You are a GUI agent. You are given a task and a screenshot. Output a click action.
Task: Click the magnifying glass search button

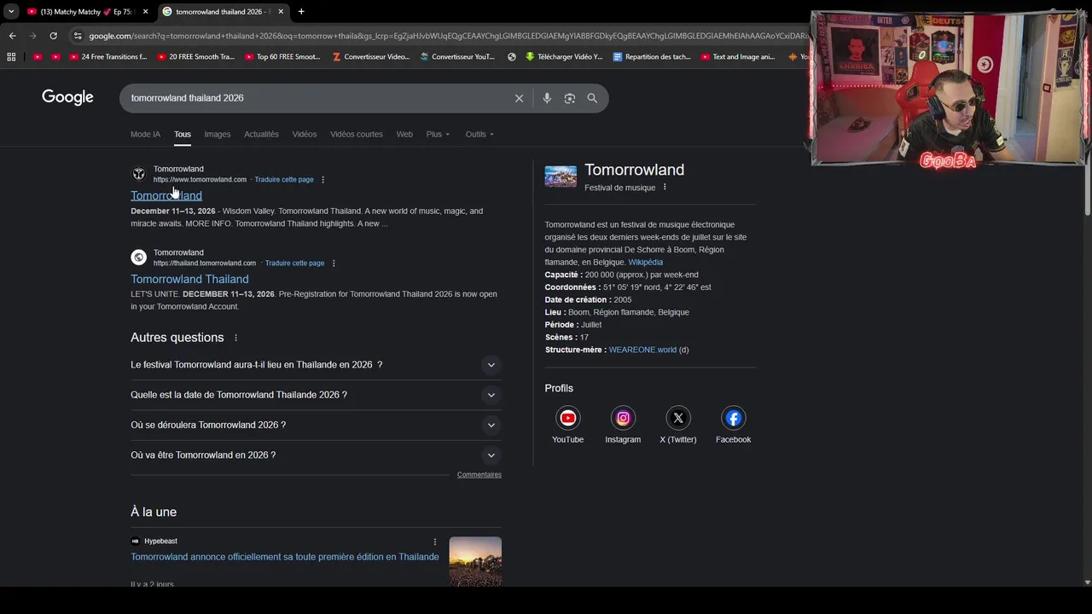point(592,98)
